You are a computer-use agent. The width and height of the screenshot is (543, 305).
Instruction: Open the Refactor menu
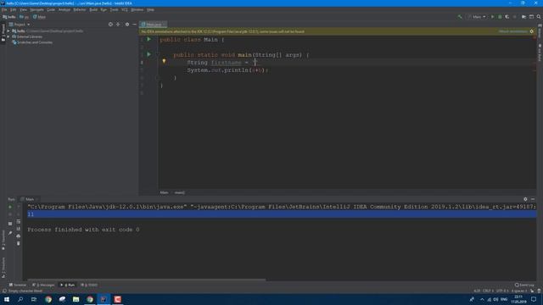click(79, 9)
